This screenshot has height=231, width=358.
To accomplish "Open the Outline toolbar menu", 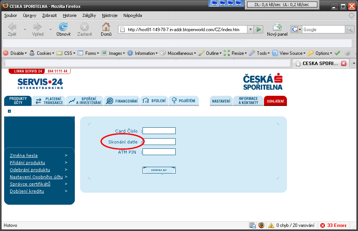I will (x=210, y=53).
